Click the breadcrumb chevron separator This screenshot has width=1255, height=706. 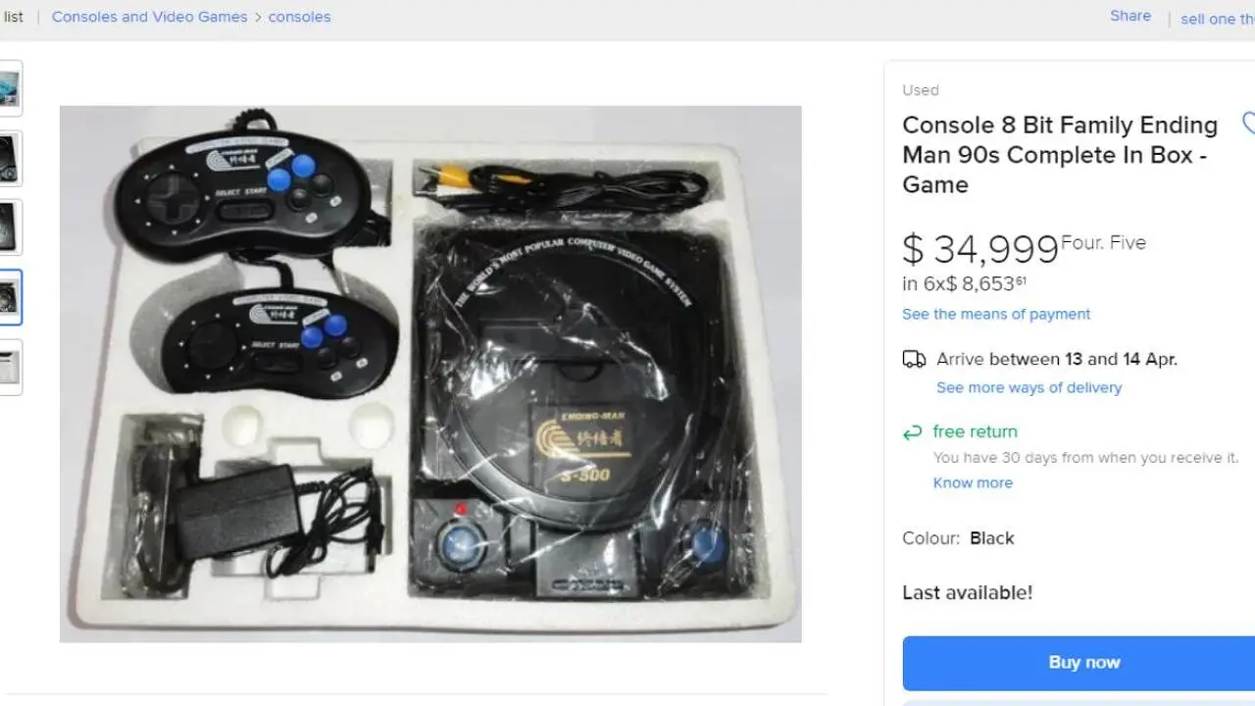[258, 17]
